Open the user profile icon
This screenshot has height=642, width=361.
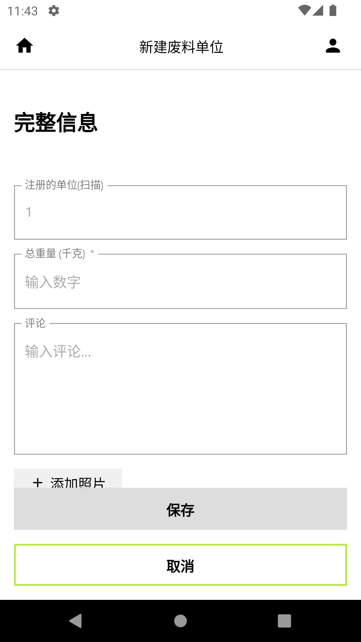pyautogui.click(x=333, y=46)
